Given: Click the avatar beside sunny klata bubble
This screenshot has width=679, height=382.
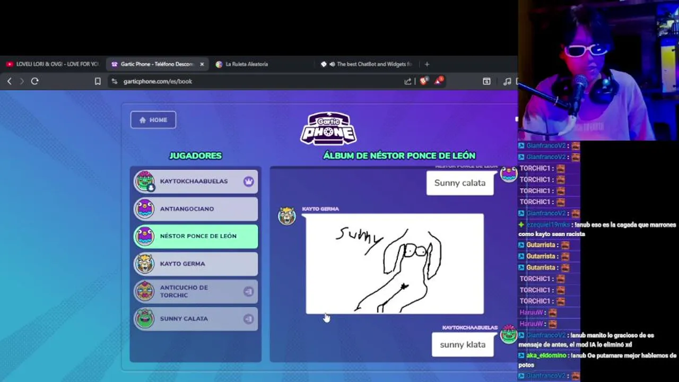Looking at the screenshot, I should point(508,334).
